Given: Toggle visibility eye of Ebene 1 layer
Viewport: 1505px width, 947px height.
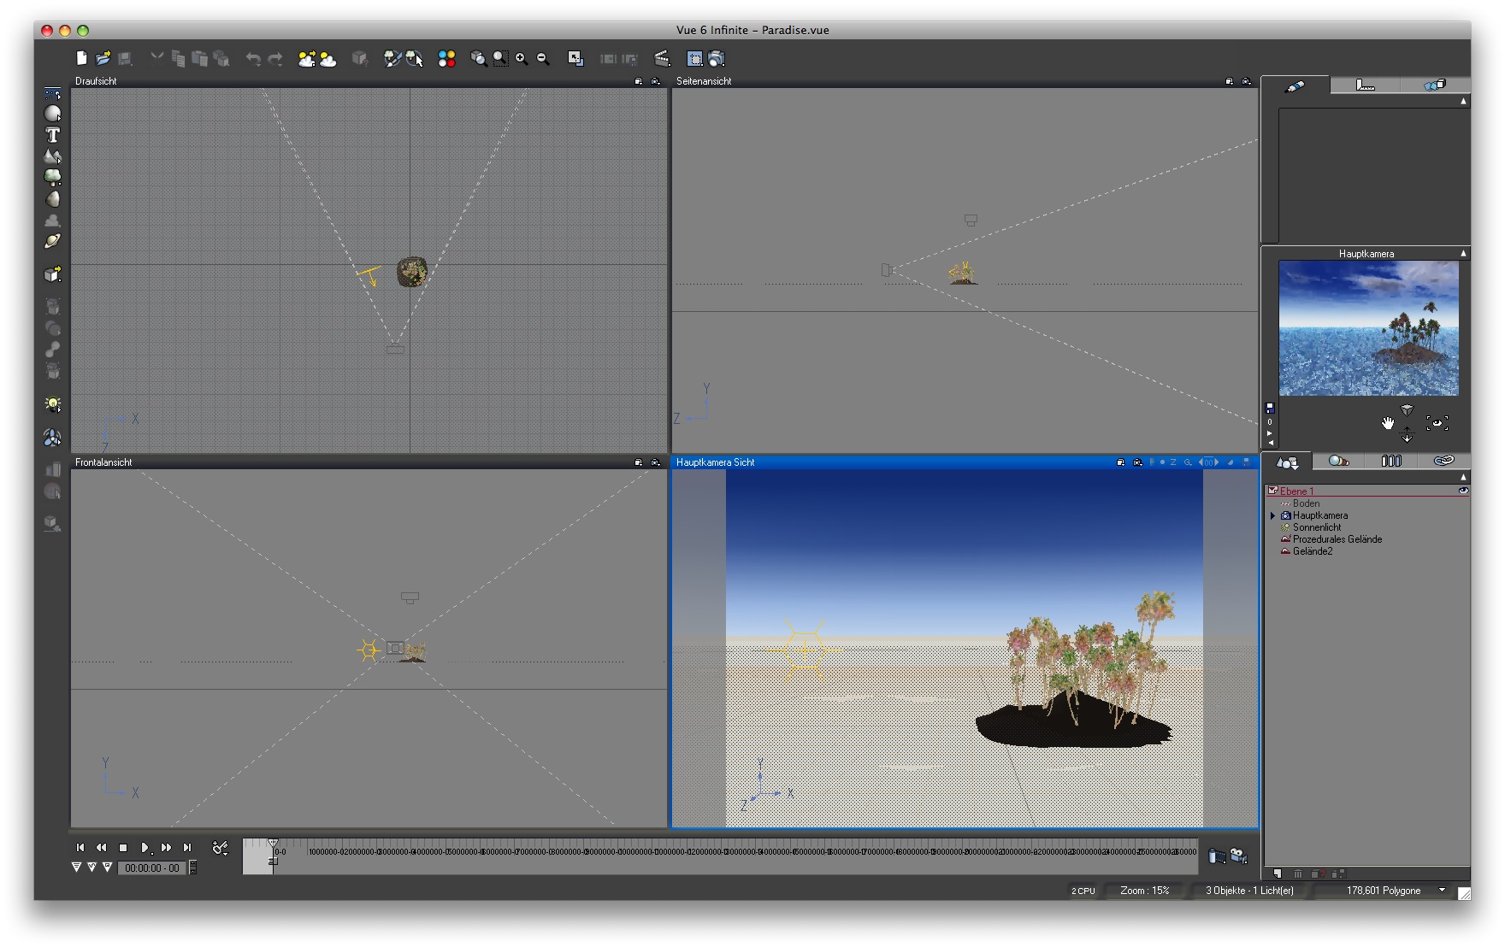Looking at the screenshot, I should click(1463, 491).
